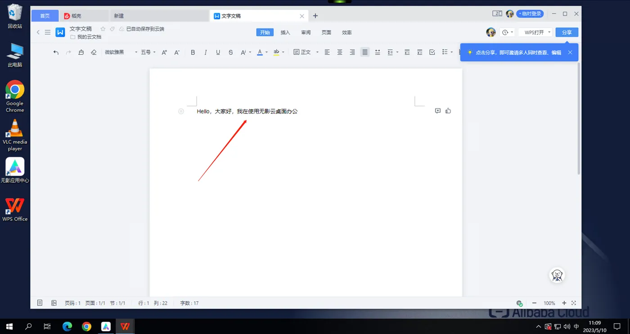Click the globe status icon in status bar
The width and height of the screenshot is (630, 334).
[519, 303]
